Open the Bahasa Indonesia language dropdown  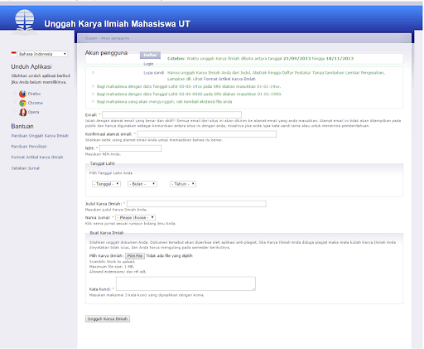42,54
